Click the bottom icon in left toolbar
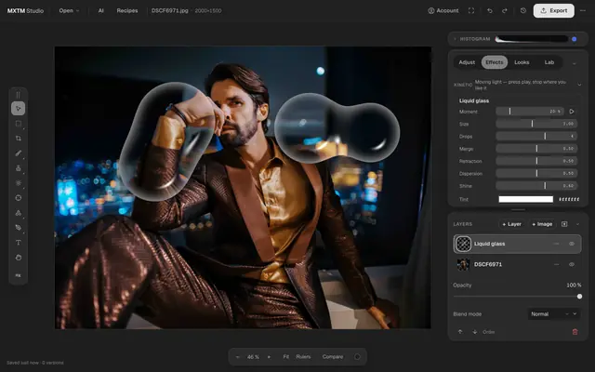595x372 pixels. click(x=19, y=275)
